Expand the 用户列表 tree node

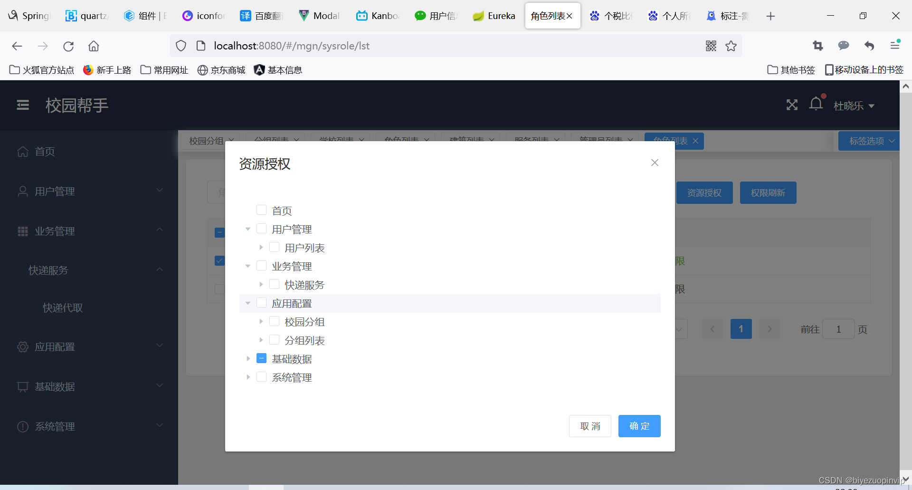pos(260,247)
